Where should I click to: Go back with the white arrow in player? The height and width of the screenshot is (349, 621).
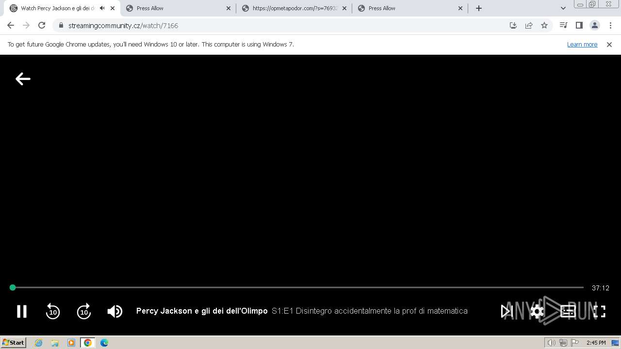pyautogui.click(x=23, y=79)
